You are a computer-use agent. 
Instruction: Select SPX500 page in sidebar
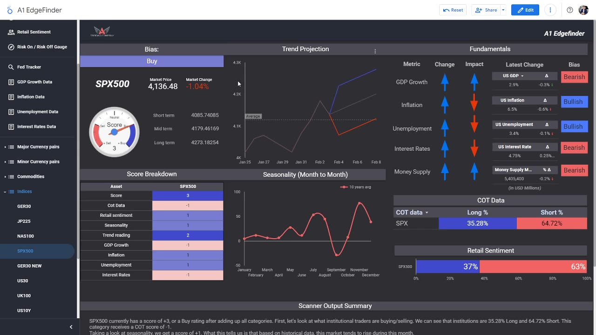click(x=37, y=251)
